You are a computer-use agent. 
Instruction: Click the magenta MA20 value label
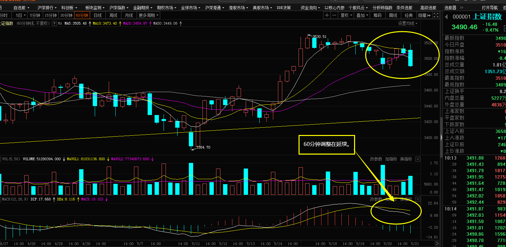click(135, 23)
